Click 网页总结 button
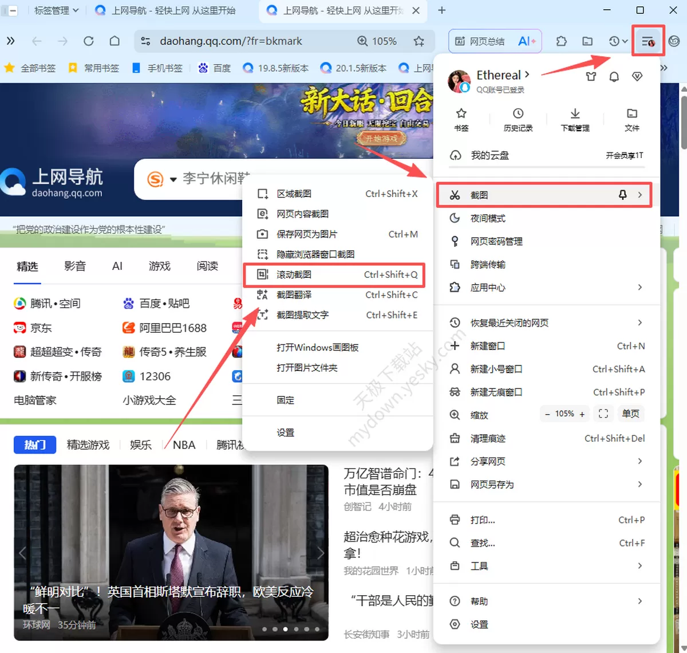Viewport: 687px width, 653px height. coord(480,41)
